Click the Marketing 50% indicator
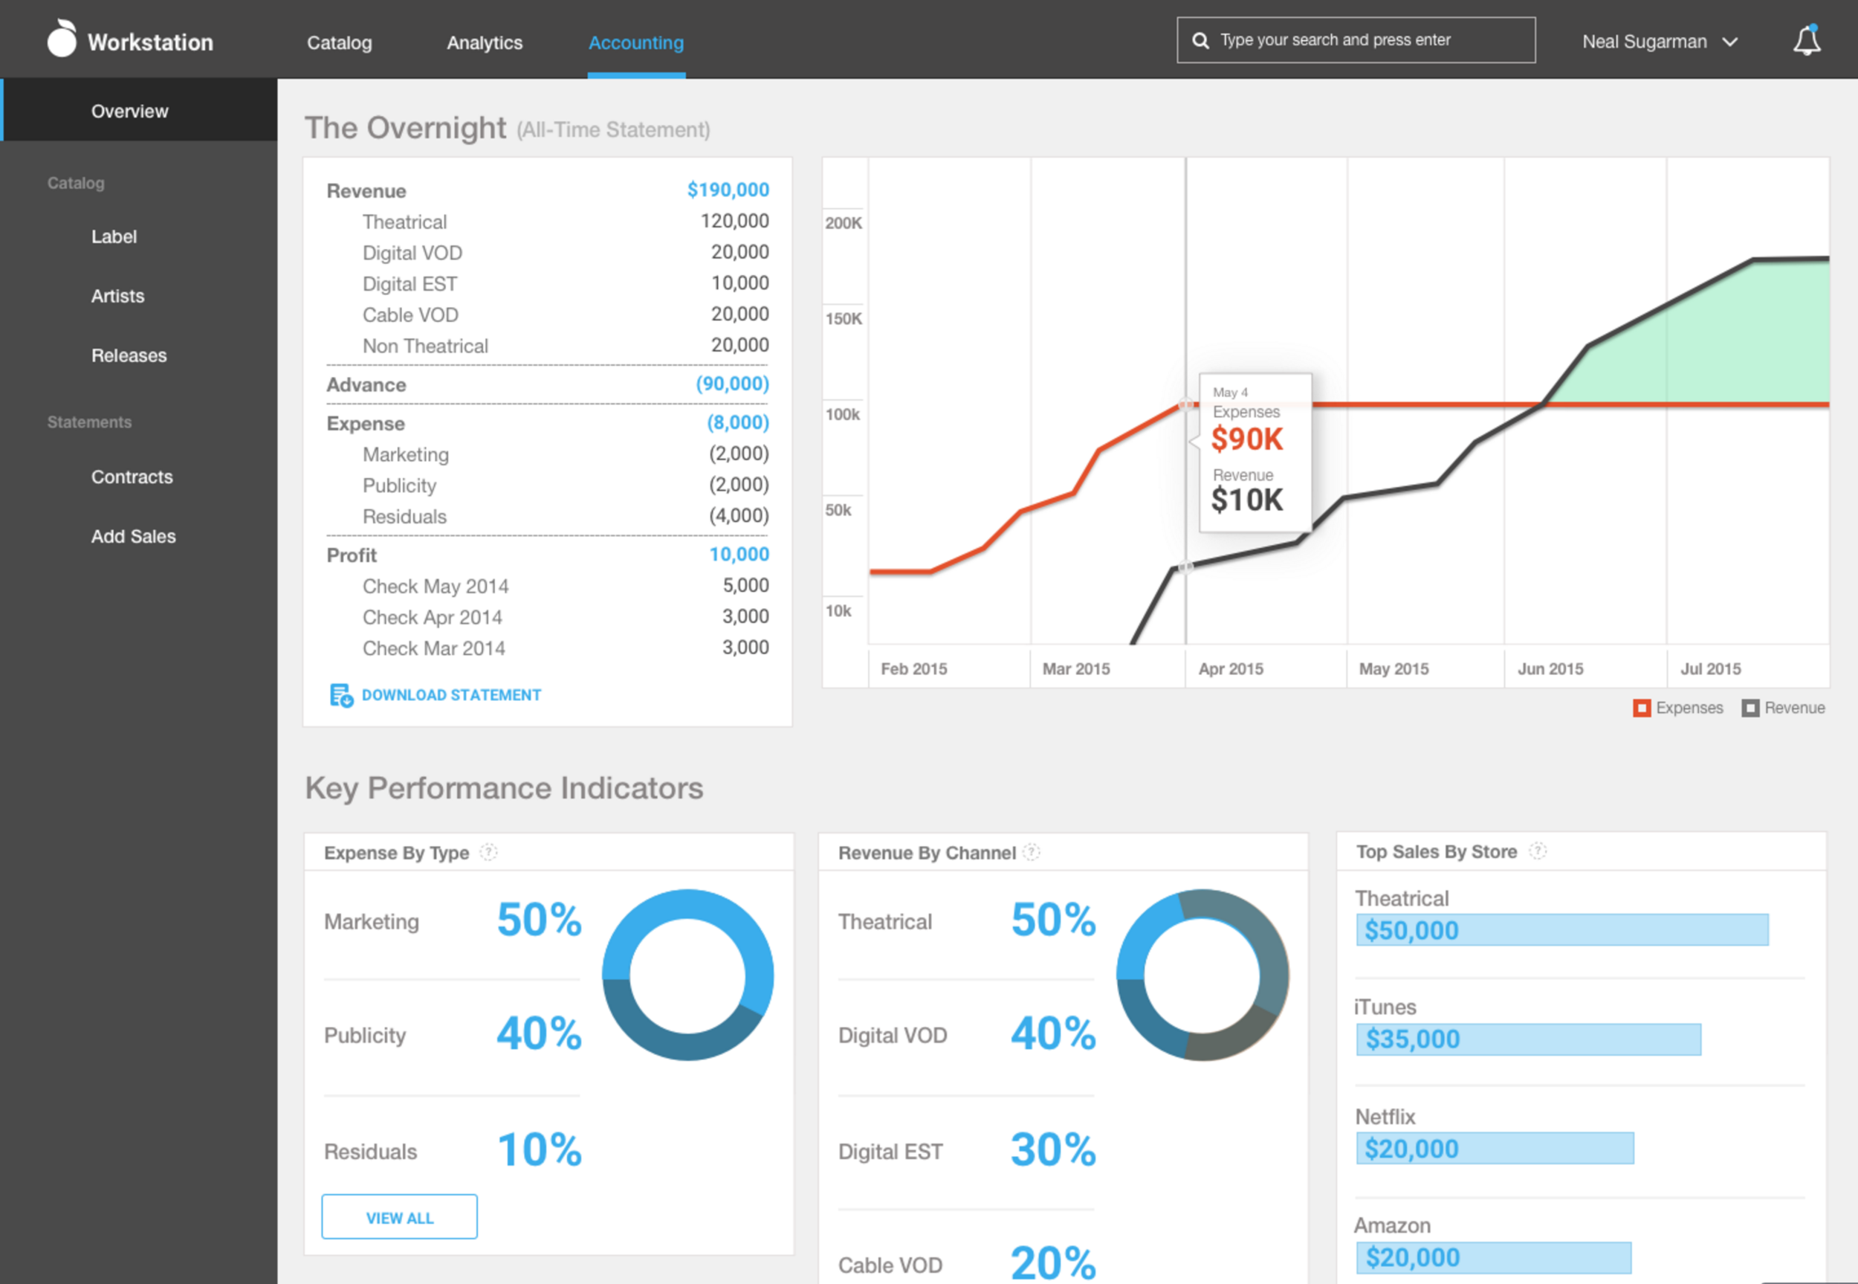The width and height of the screenshot is (1858, 1284). pos(453,920)
